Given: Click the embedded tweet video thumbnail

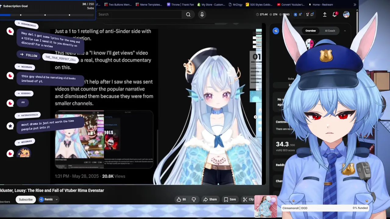Looking at the screenshot, I should click(x=104, y=139).
